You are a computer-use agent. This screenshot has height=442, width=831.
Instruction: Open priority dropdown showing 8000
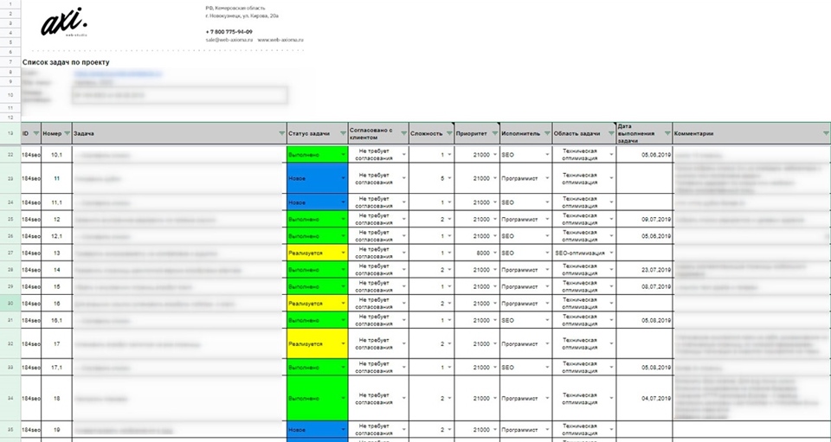494,252
